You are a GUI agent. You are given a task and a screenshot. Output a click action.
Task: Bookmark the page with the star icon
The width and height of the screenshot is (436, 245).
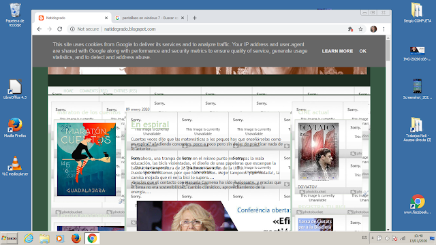(360, 29)
